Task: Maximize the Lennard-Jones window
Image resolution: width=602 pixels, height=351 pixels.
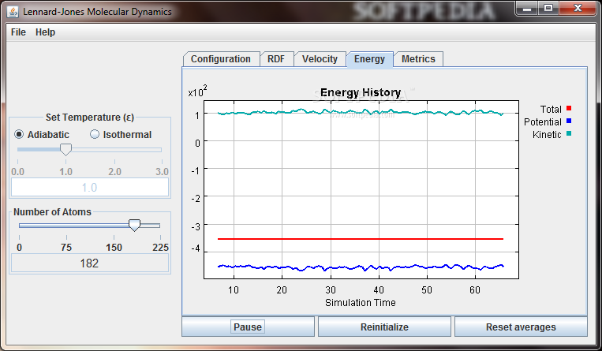Action: [548, 9]
